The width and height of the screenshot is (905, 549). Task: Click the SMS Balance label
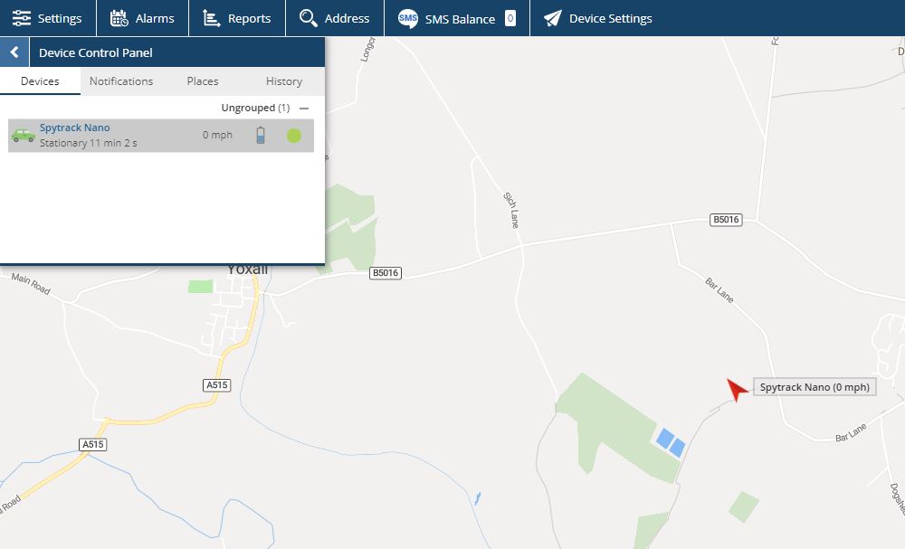(460, 19)
